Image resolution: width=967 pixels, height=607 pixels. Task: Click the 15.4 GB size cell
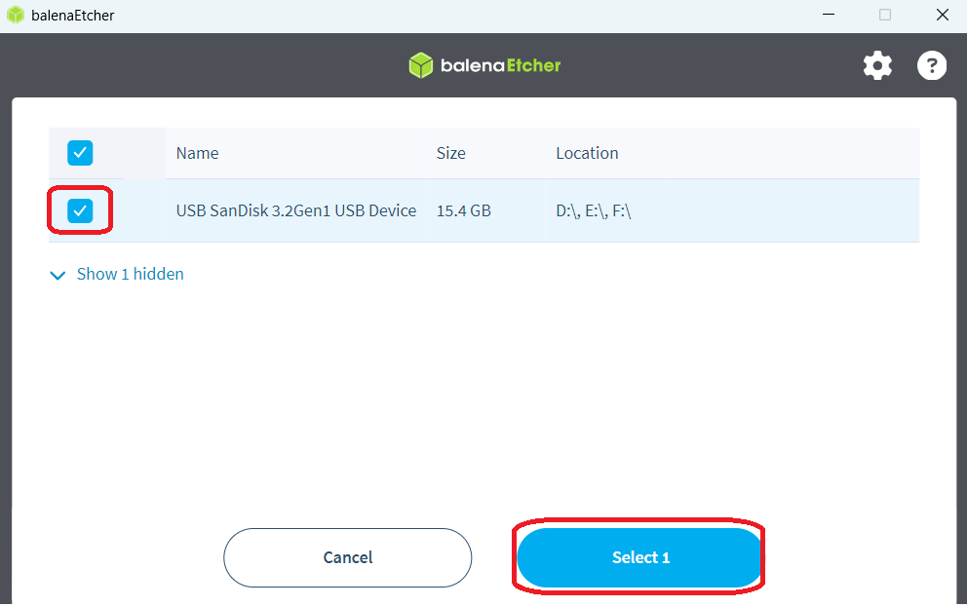click(x=463, y=210)
